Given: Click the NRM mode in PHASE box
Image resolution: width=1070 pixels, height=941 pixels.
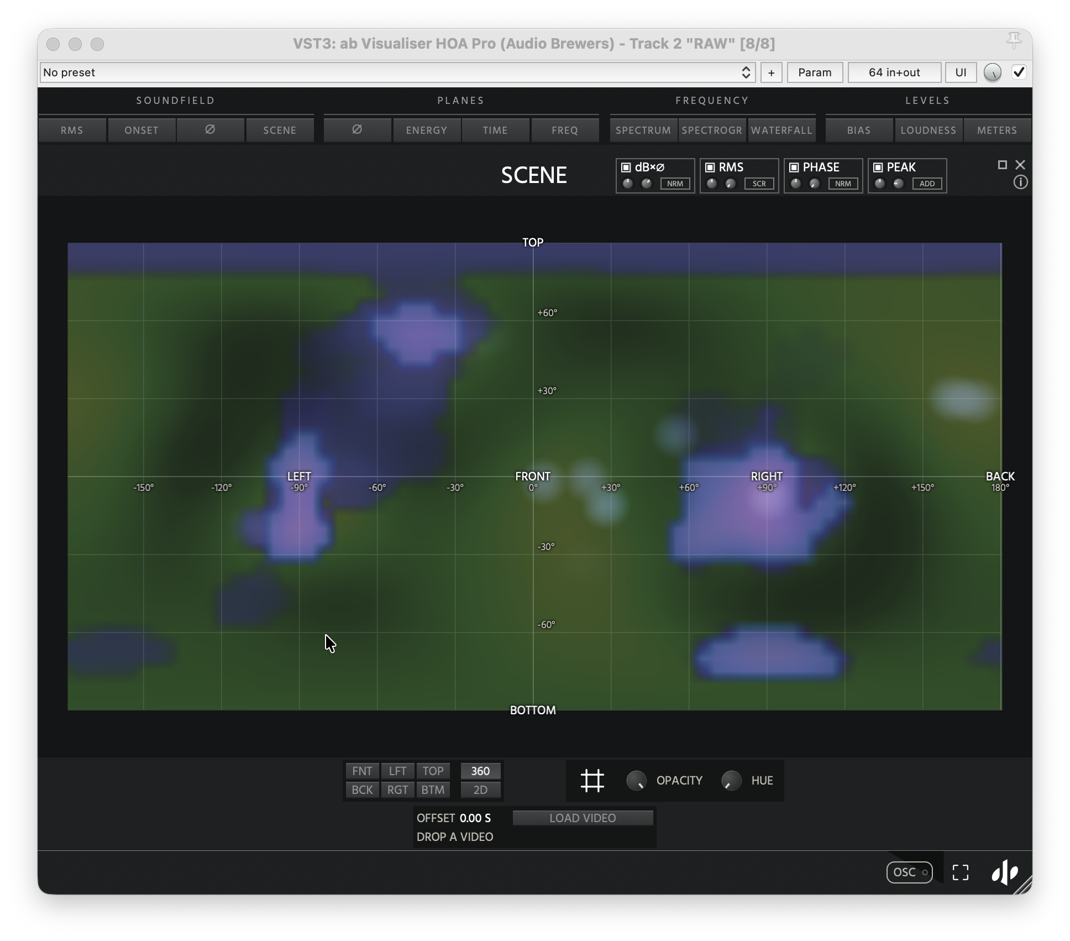Looking at the screenshot, I should [843, 184].
